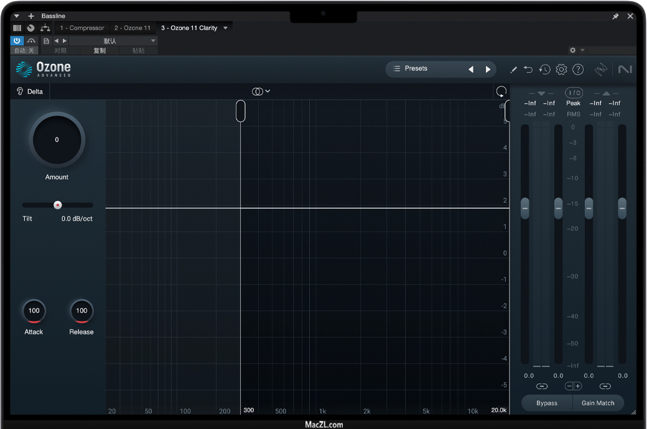Expand the arrow beside Ozone 11 Clarity
The image size is (647, 429).
[225, 28]
